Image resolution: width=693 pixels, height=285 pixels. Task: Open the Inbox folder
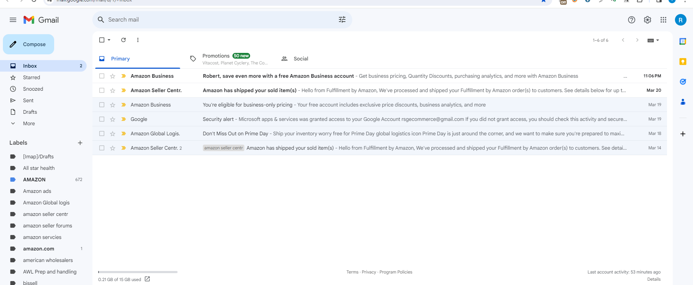coord(43,66)
